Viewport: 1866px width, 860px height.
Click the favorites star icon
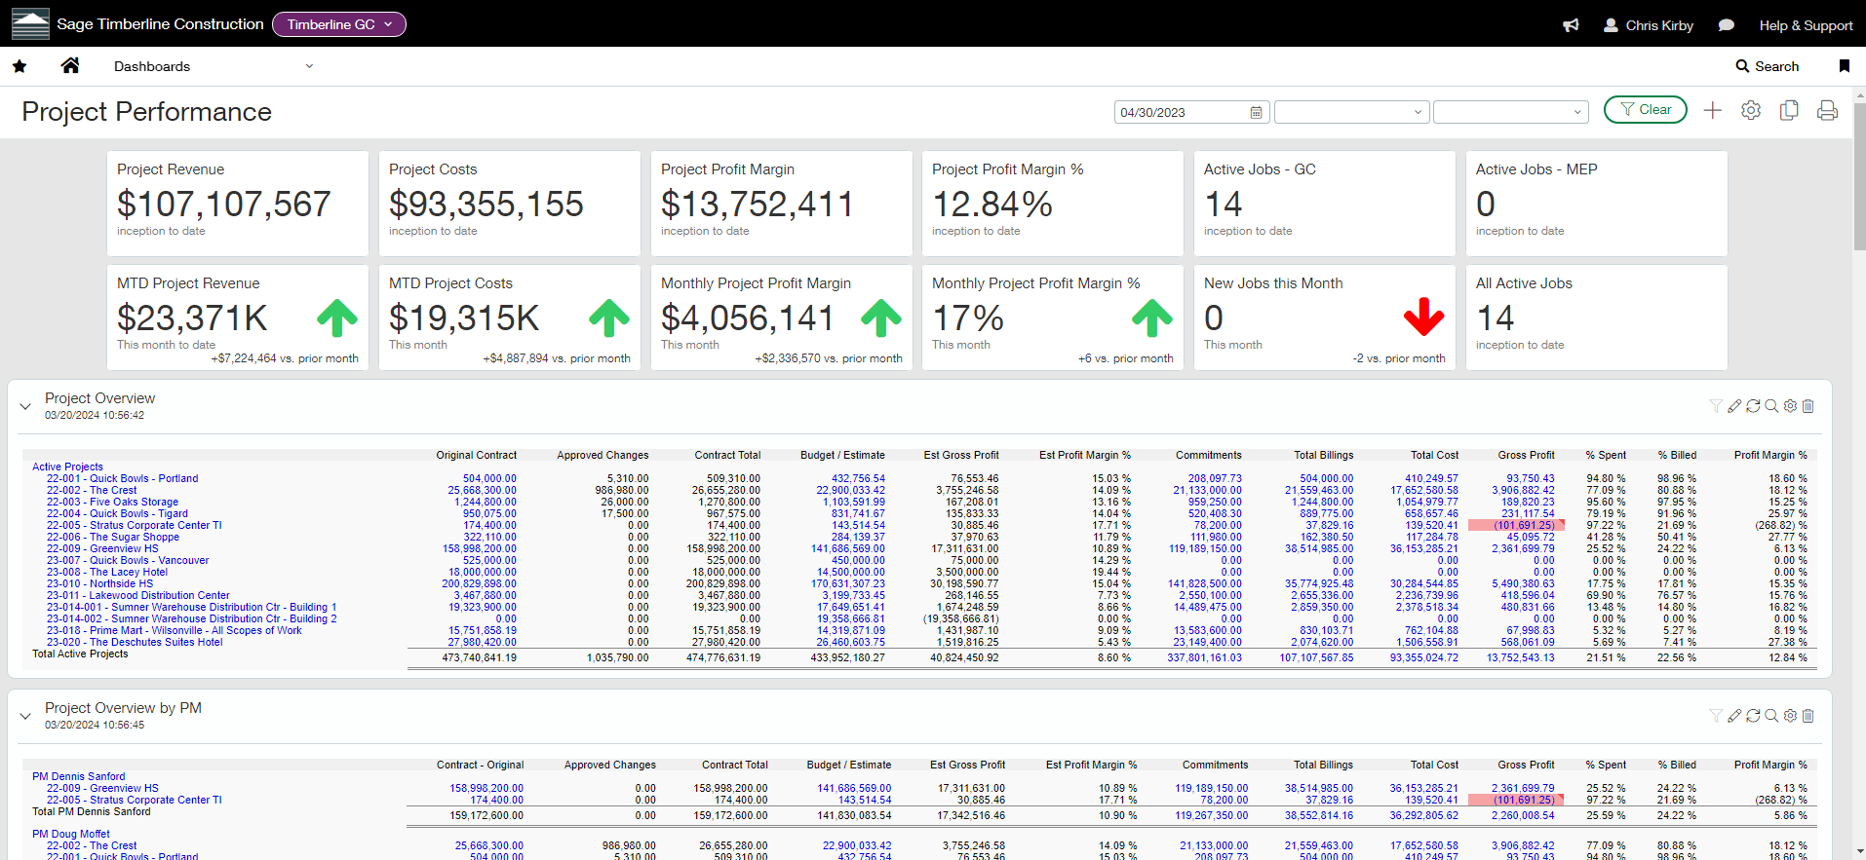click(19, 66)
